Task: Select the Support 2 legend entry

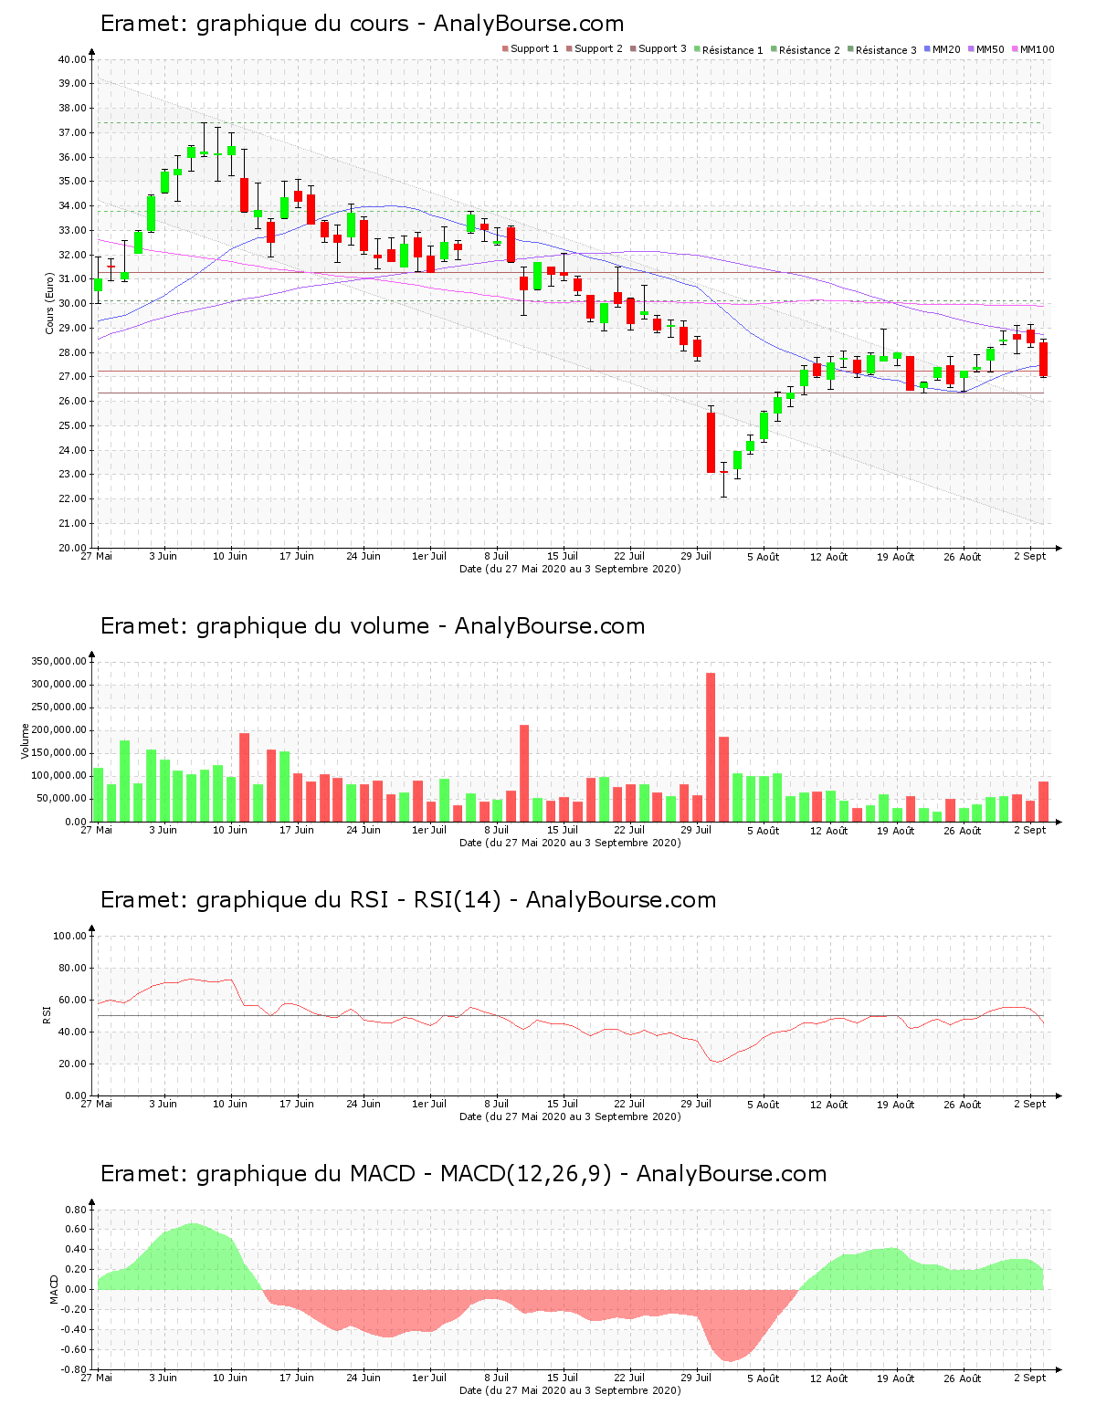Action: (x=595, y=48)
